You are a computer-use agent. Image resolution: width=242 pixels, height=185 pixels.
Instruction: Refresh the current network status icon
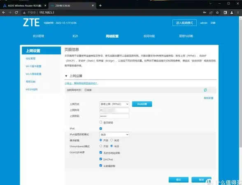[205, 90]
